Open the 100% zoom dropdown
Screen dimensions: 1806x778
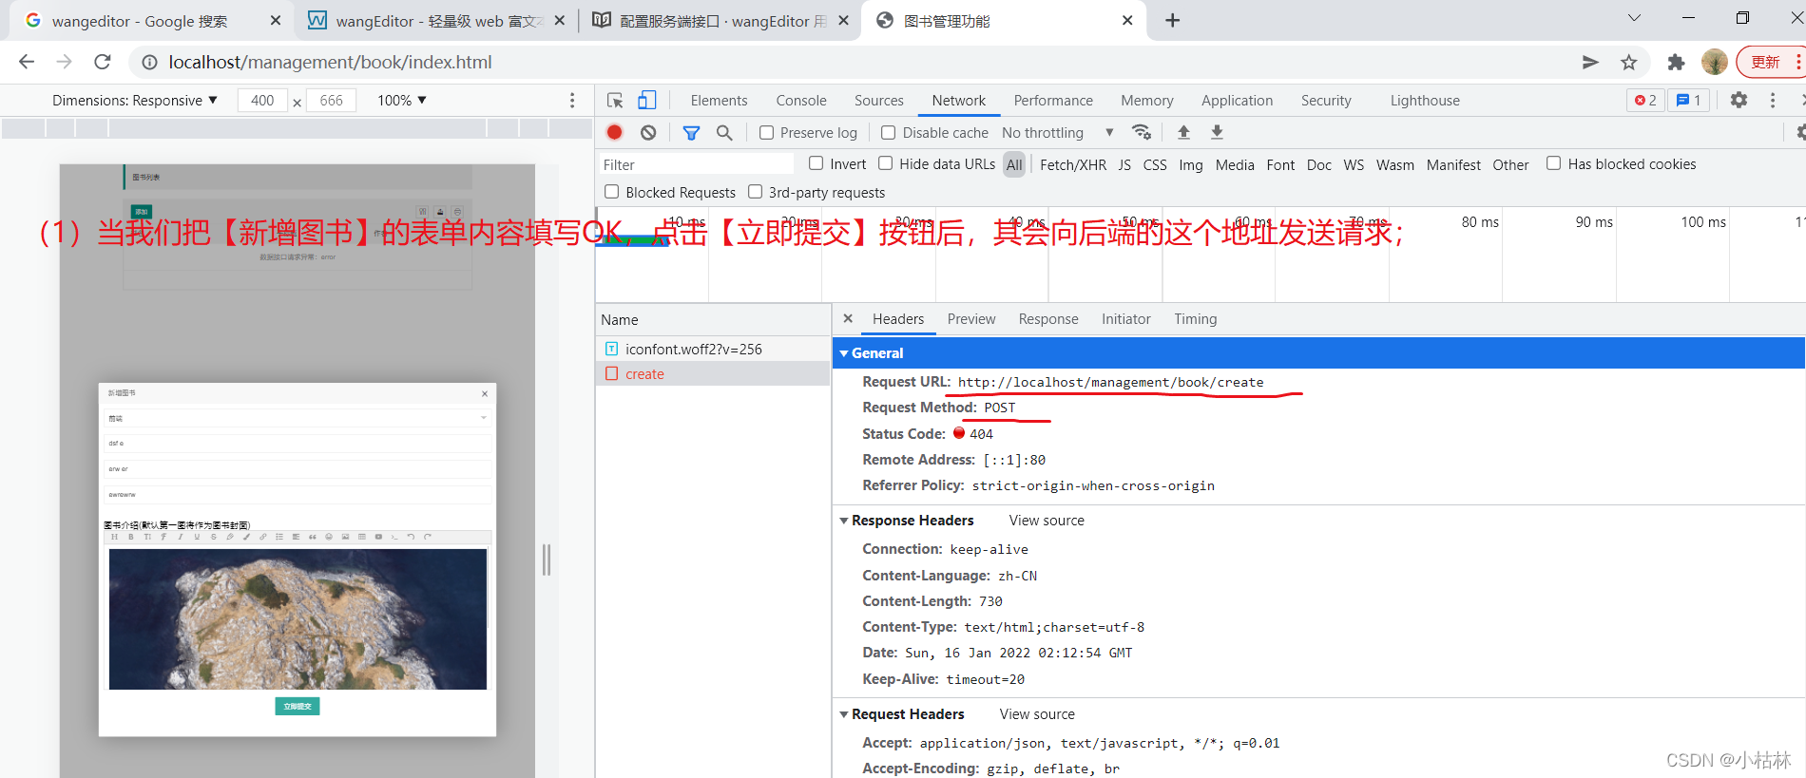(x=402, y=101)
